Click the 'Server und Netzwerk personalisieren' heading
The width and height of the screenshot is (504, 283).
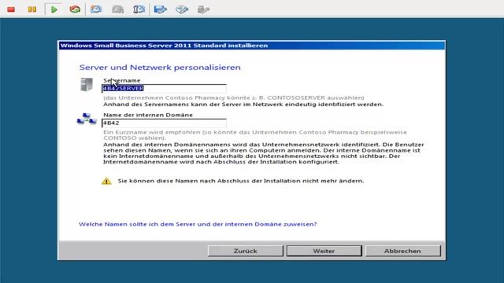pos(160,68)
